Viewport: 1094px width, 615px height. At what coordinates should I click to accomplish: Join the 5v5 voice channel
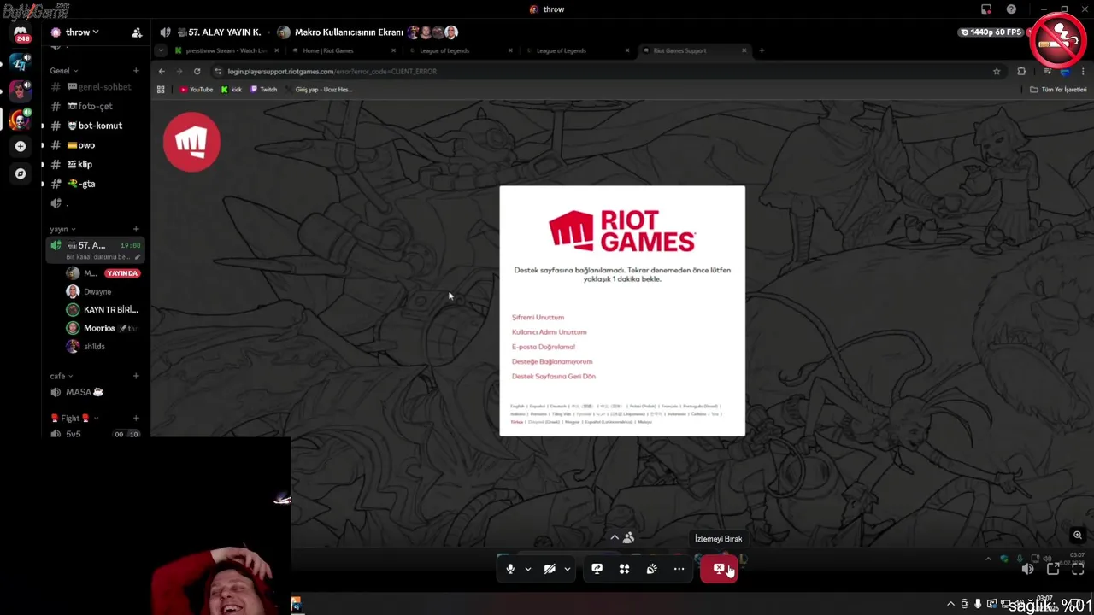click(x=94, y=434)
